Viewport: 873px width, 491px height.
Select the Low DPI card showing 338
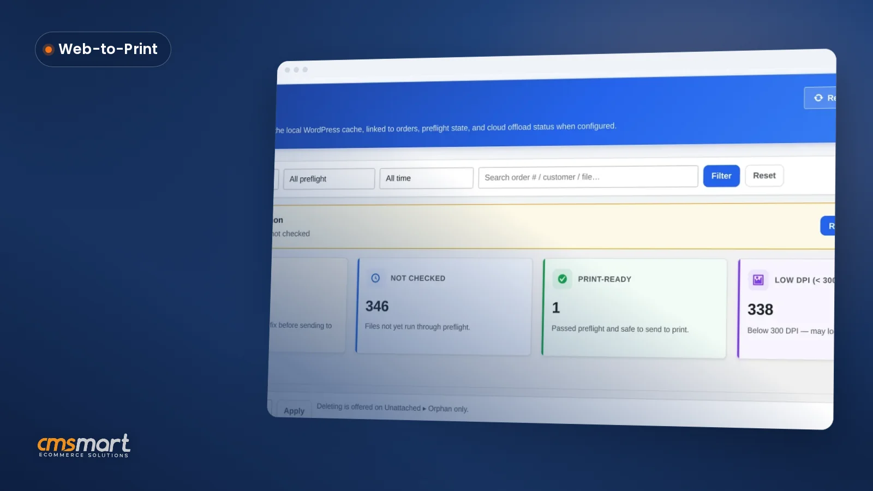786,309
